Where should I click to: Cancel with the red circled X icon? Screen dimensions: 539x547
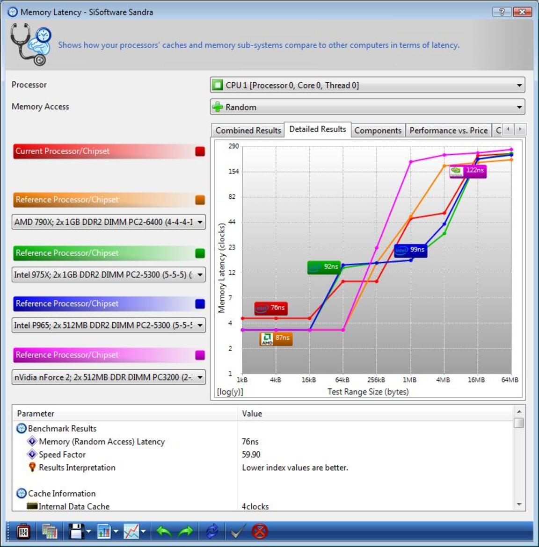click(260, 532)
